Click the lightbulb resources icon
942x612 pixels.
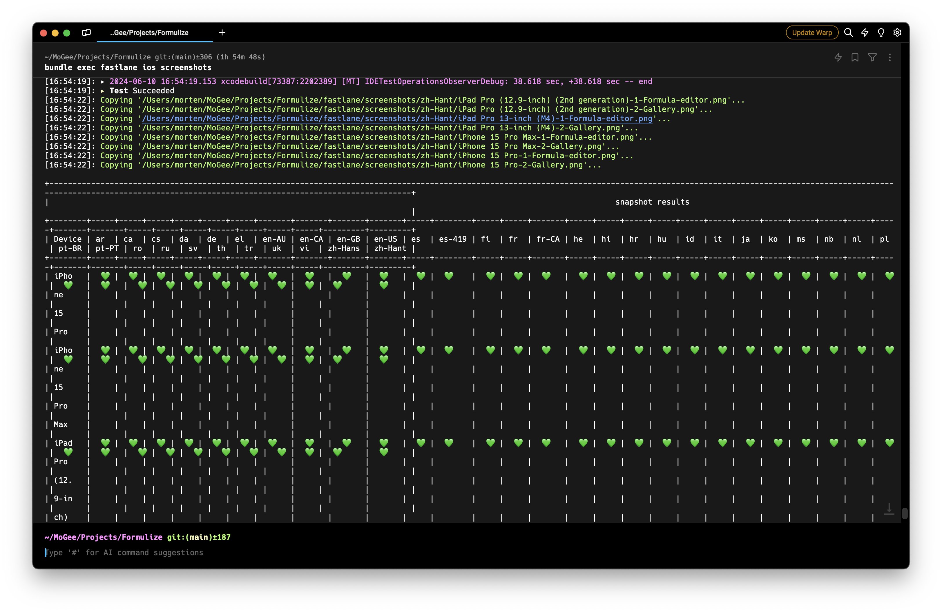pos(881,32)
